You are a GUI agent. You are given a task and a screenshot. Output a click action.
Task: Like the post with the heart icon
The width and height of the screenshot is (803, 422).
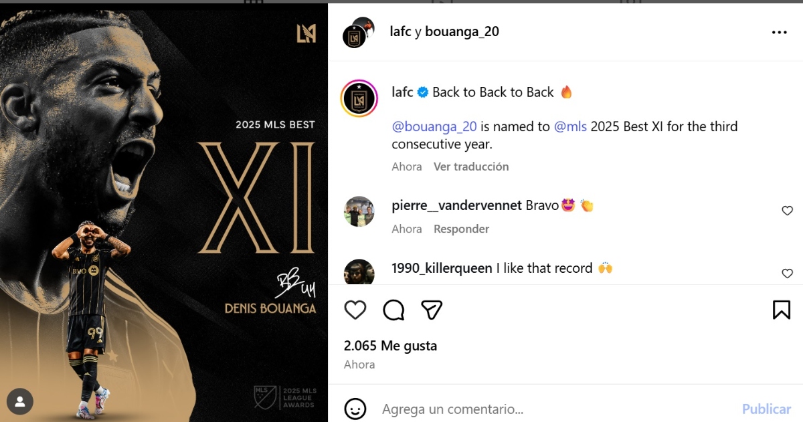click(355, 310)
